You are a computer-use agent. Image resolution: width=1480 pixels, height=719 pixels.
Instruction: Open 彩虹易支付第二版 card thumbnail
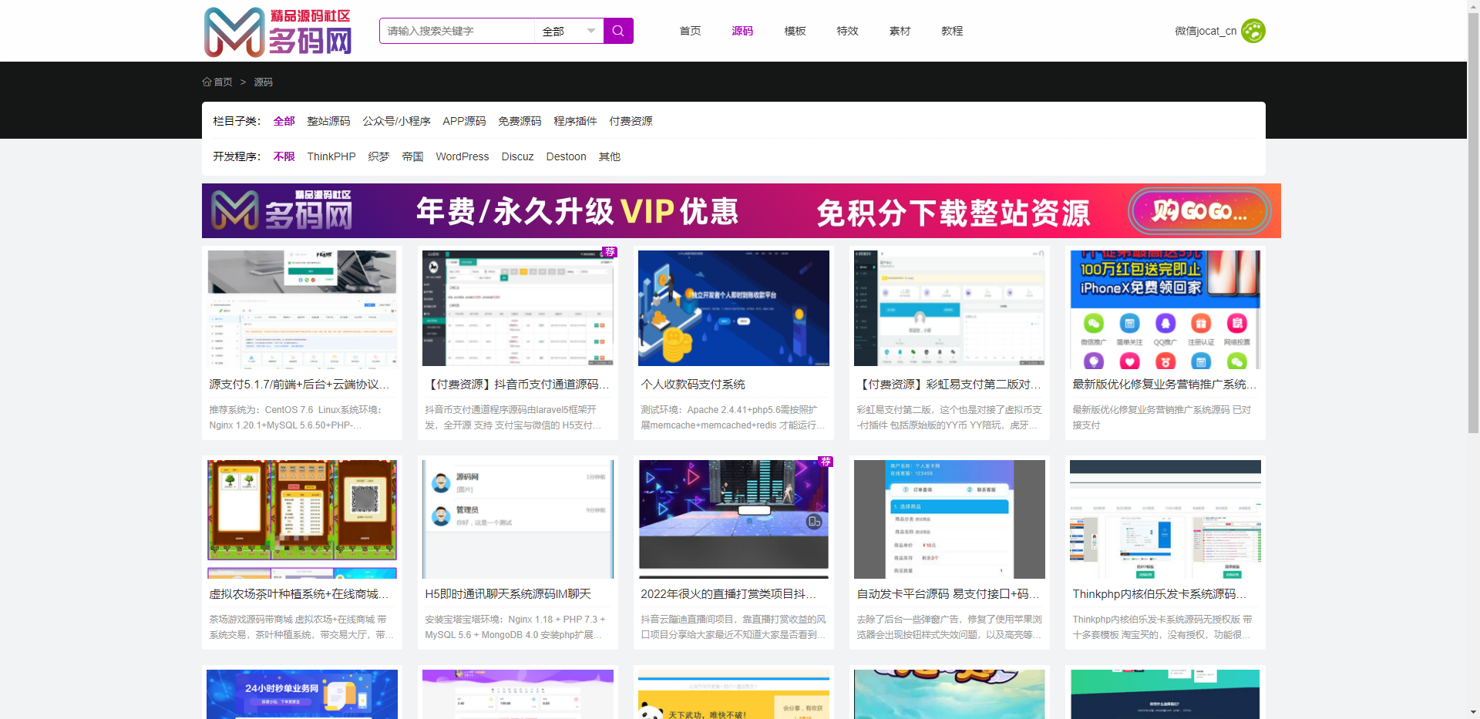pyautogui.click(x=950, y=308)
